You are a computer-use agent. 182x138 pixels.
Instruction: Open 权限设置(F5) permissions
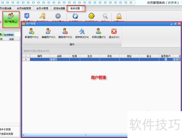(99, 33)
